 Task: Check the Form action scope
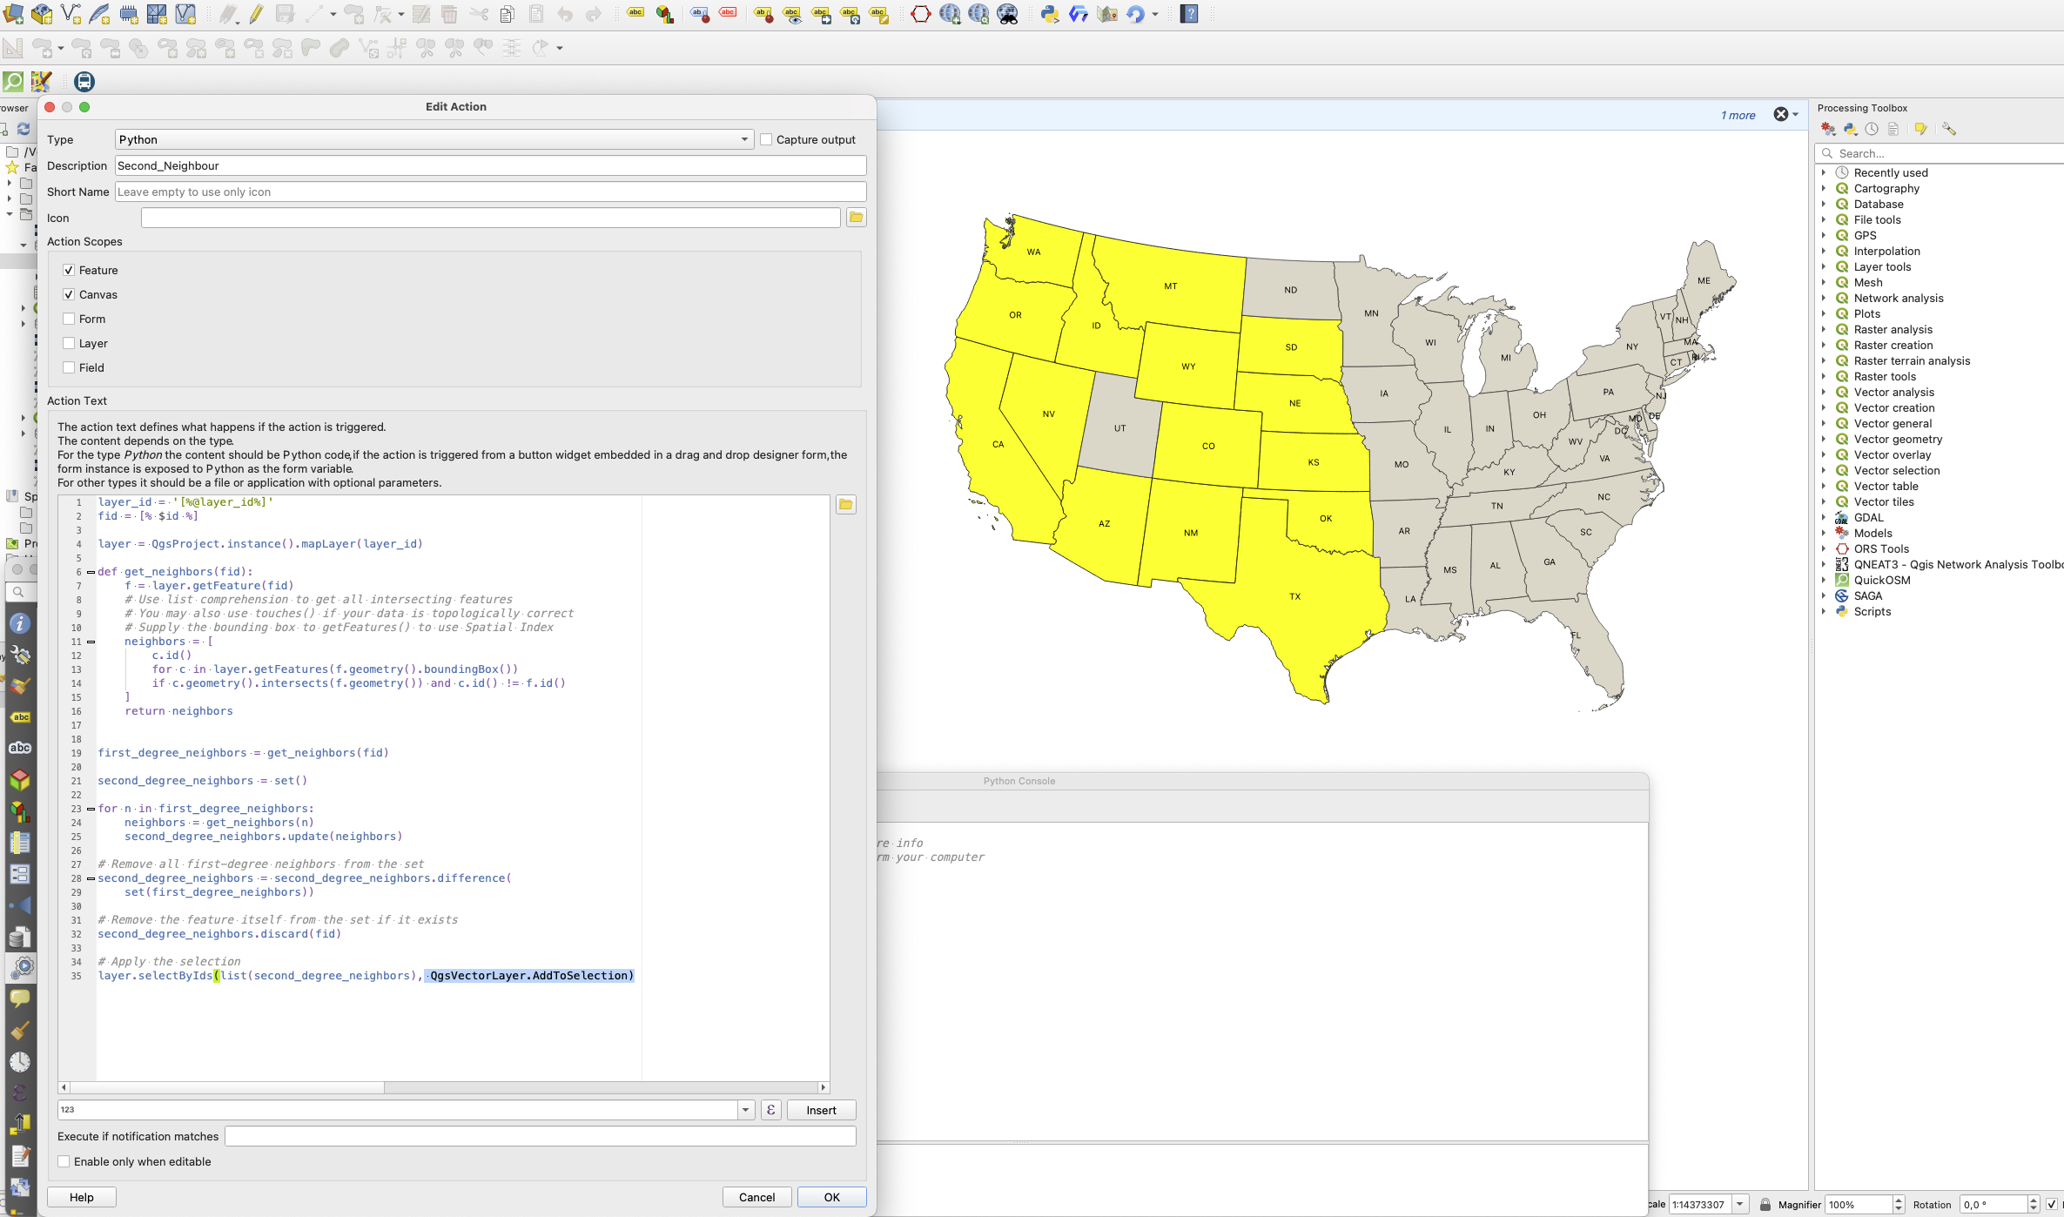(69, 319)
